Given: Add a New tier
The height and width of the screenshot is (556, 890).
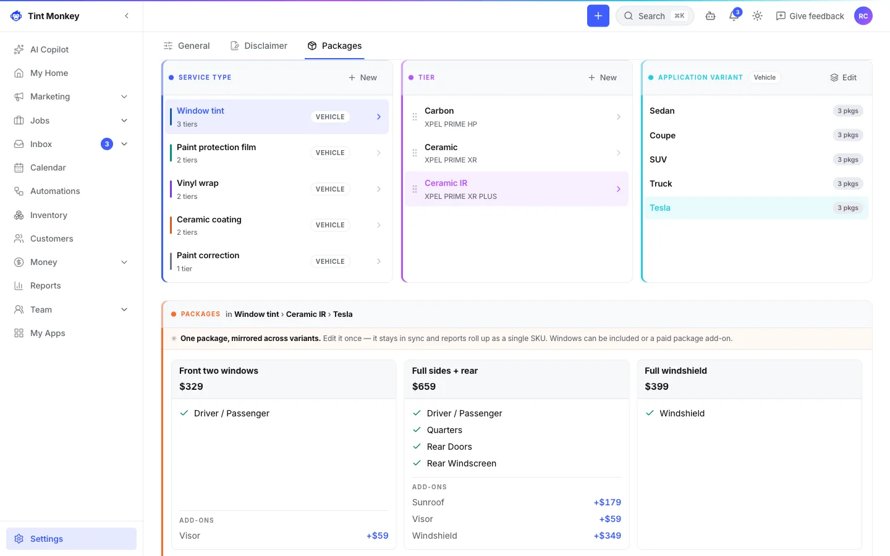Looking at the screenshot, I should (602, 77).
